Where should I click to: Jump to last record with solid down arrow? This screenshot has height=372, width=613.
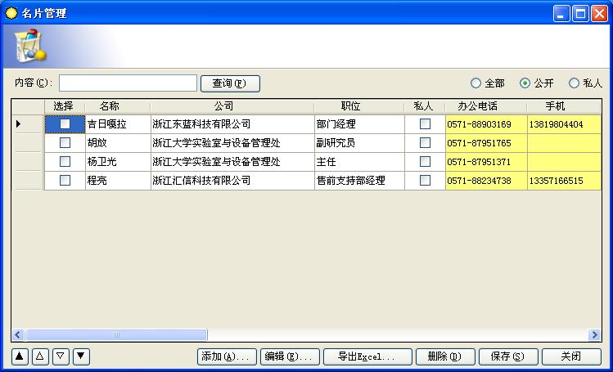80,356
